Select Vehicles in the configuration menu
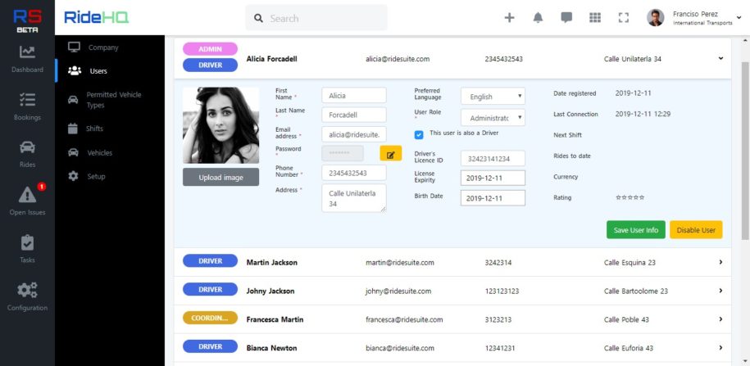Screen dimensions: 750x366 [100, 152]
